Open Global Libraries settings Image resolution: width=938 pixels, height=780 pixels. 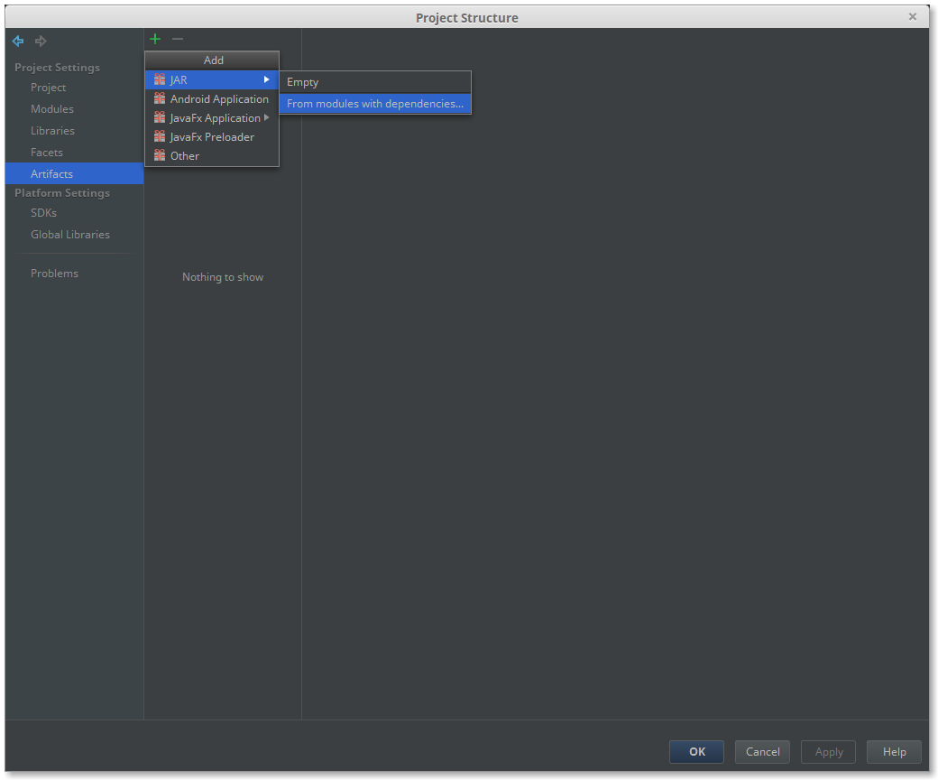[x=70, y=235]
